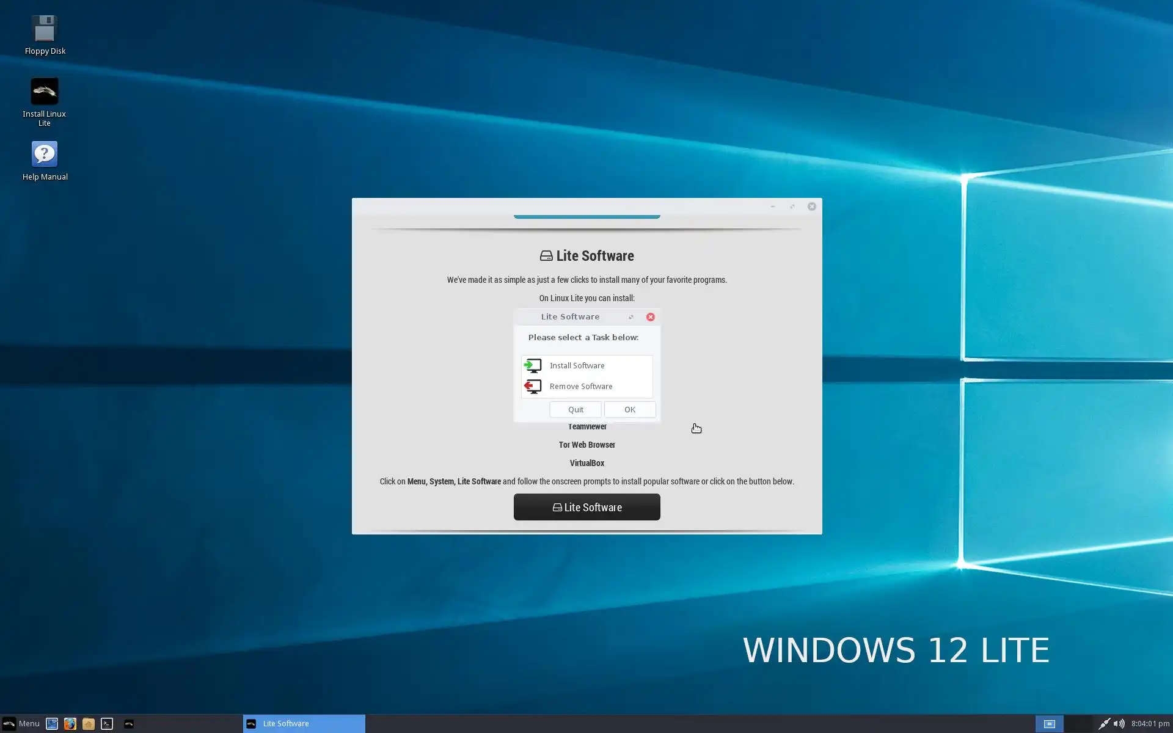Select the Remove Software task
The height and width of the screenshot is (733, 1173).
pyautogui.click(x=580, y=386)
